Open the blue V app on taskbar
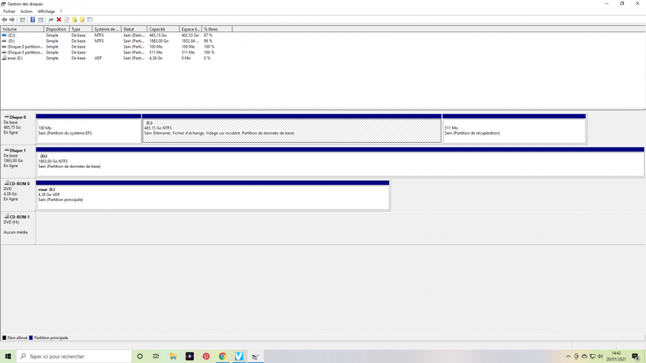Screen dimensions: 646x363 coord(239,357)
